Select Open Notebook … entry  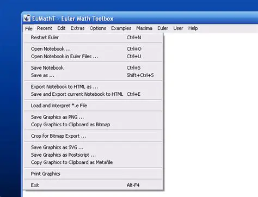pos(93,49)
